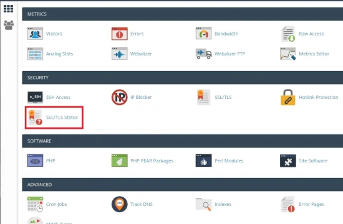Open the Raw Access link

tap(311, 34)
